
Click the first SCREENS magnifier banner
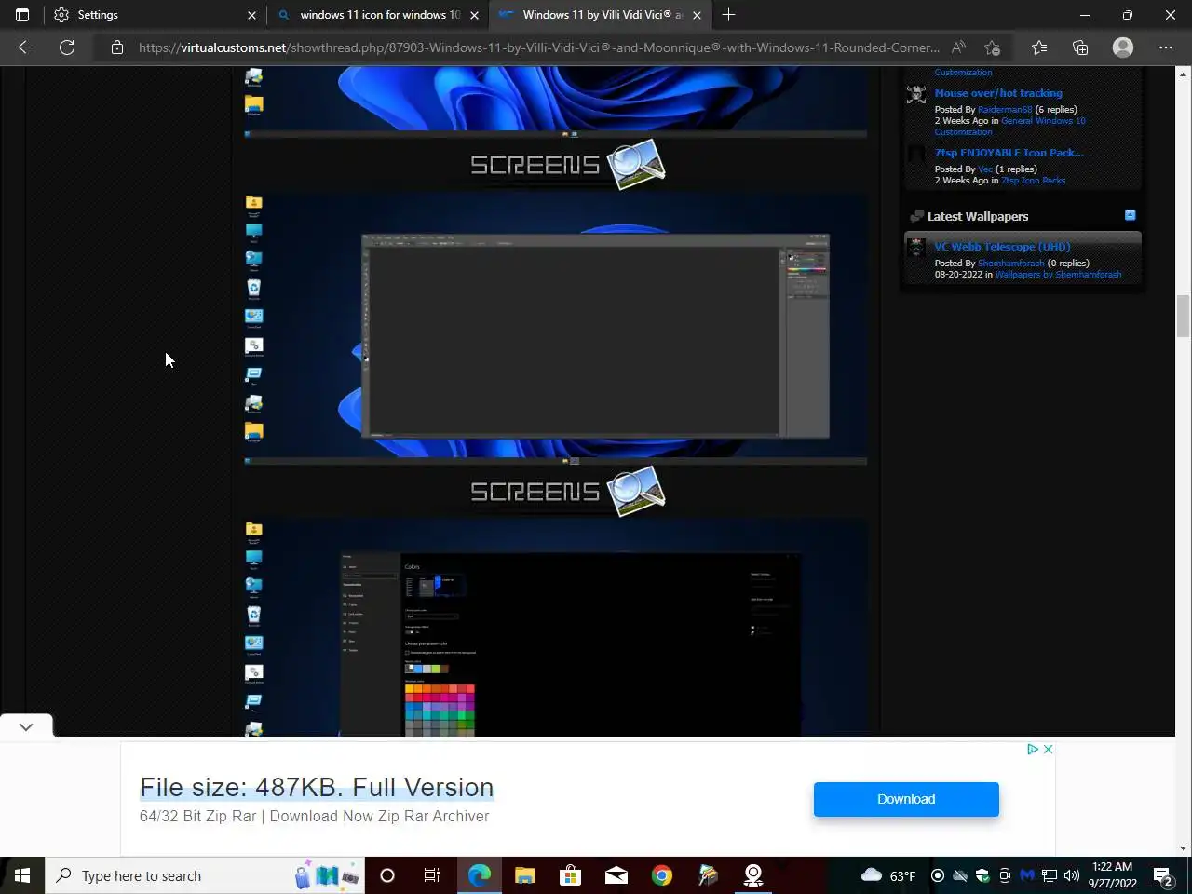point(567,164)
